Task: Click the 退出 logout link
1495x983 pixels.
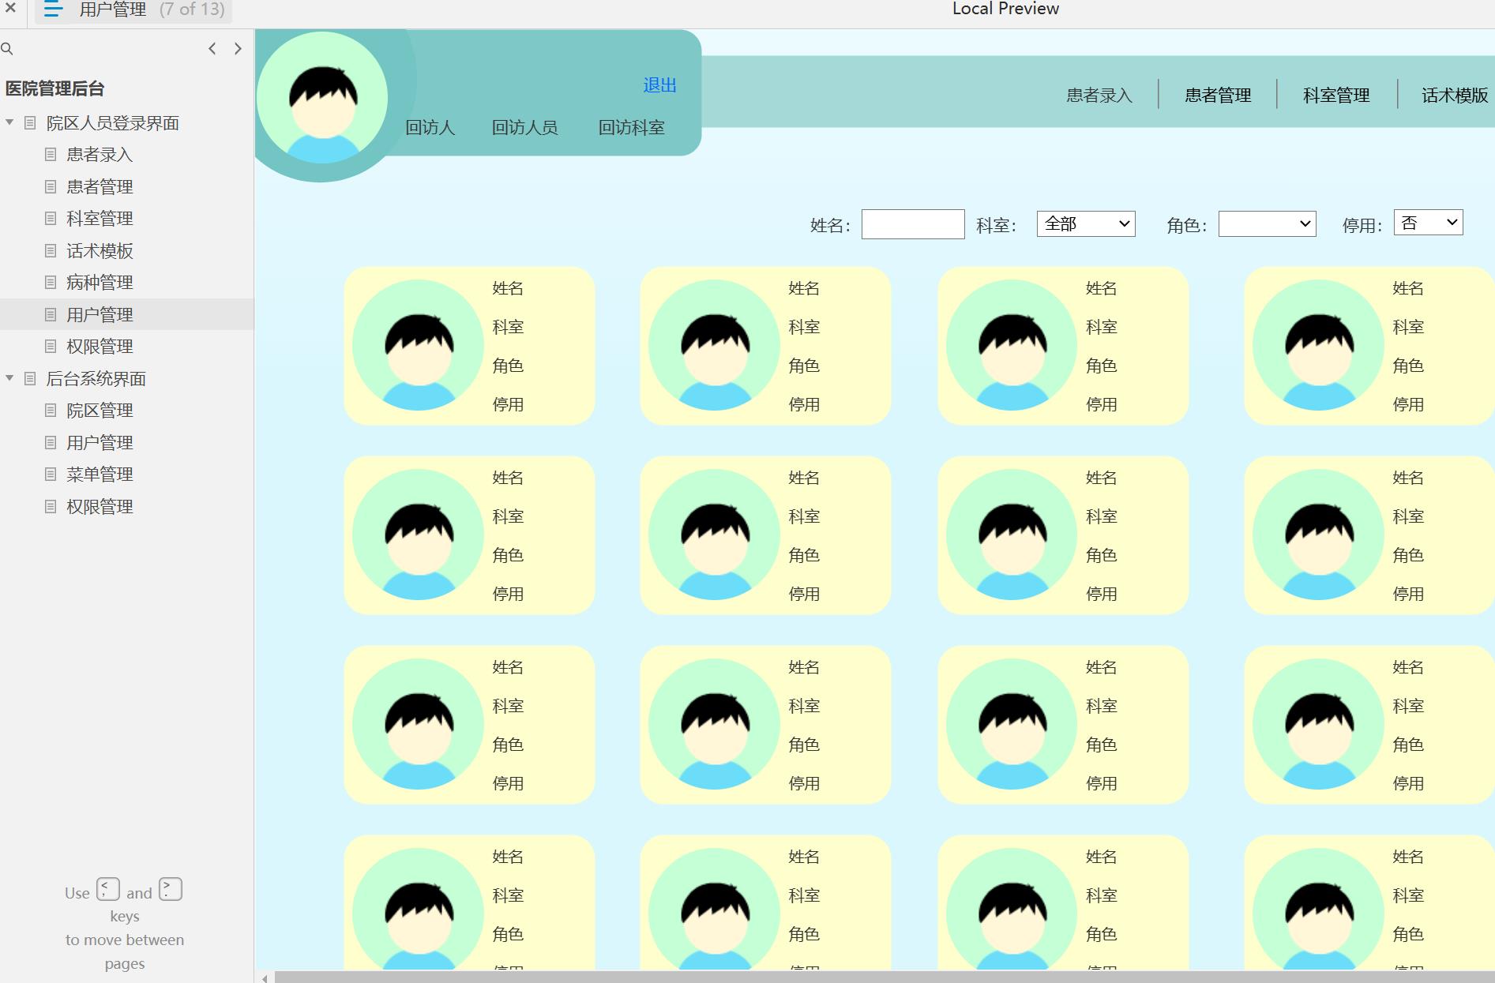Action: coord(659,84)
